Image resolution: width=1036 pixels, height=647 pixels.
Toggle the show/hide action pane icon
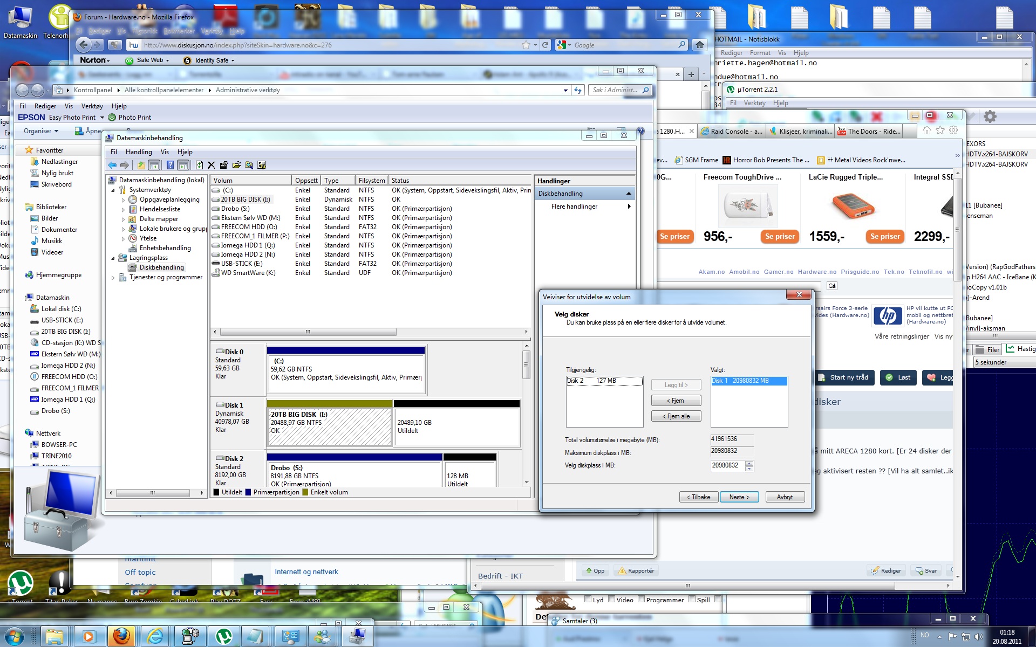click(x=183, y=166)
